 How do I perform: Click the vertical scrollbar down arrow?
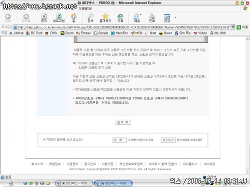[247, 172]
